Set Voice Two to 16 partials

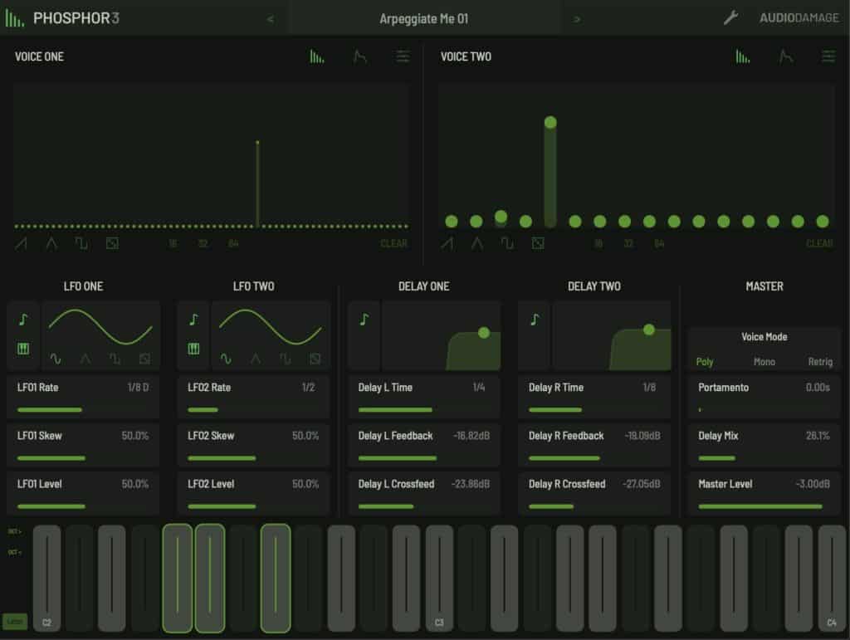click(x=598, y=244)
